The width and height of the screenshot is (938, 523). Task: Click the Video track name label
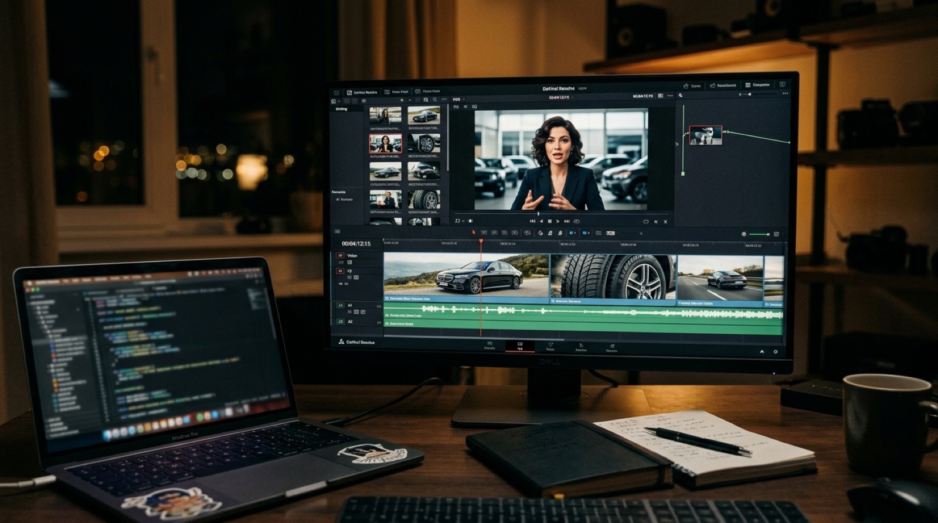(352, 255)
